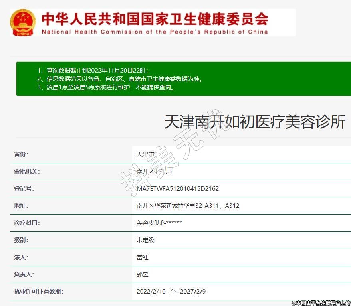Screen dimensions: 351x306
Task: Click the 省份 field label
Action: tap(21, 154)
